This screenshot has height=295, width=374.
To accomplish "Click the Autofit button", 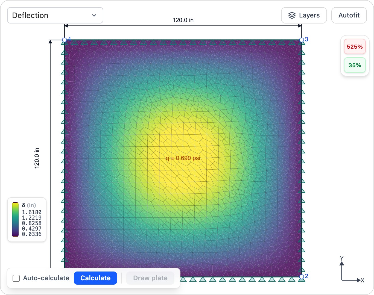I will tap(349, 15).
